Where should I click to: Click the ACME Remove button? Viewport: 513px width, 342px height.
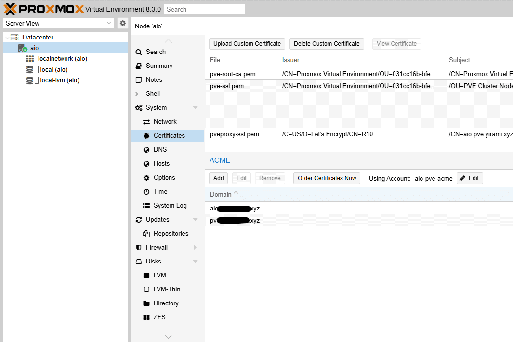[x=270, y=178]
